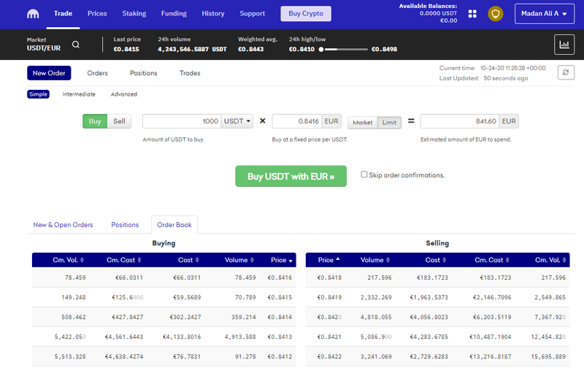Open the Staking menu
This screenshot has height=368, width=584.
click(134, 13)
